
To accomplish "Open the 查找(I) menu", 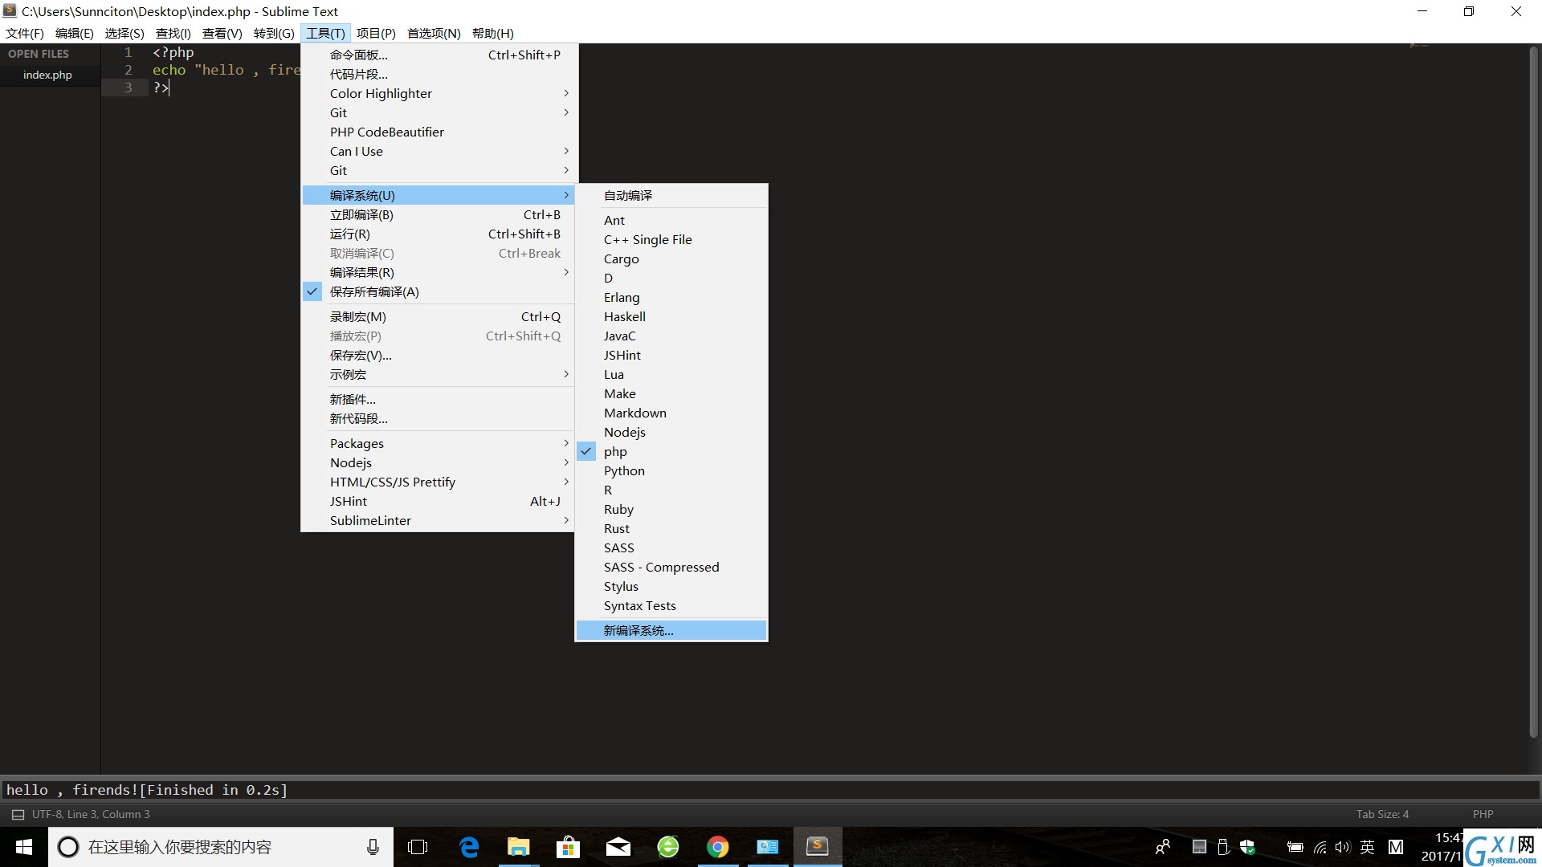I will pyautogui.click(x=173, y=33).
